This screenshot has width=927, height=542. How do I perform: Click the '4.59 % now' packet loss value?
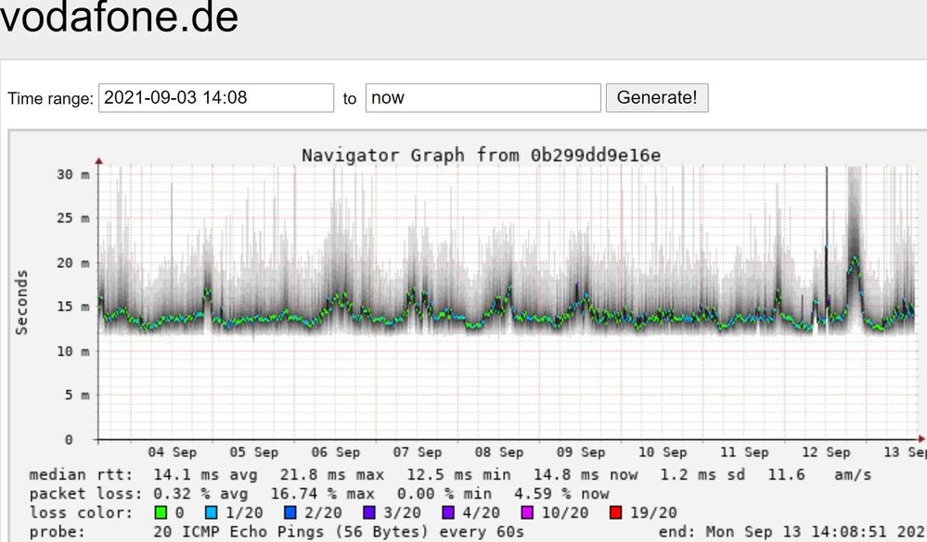[x=561, y=494]
